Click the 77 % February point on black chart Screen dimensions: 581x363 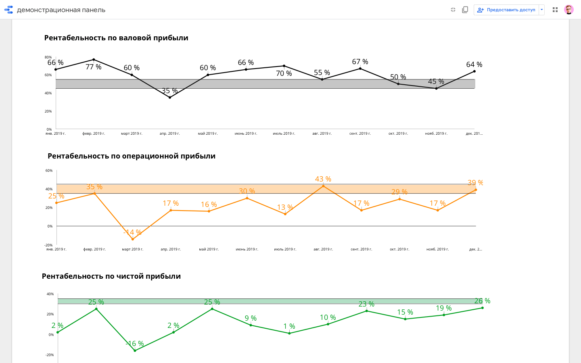[94, 60]
